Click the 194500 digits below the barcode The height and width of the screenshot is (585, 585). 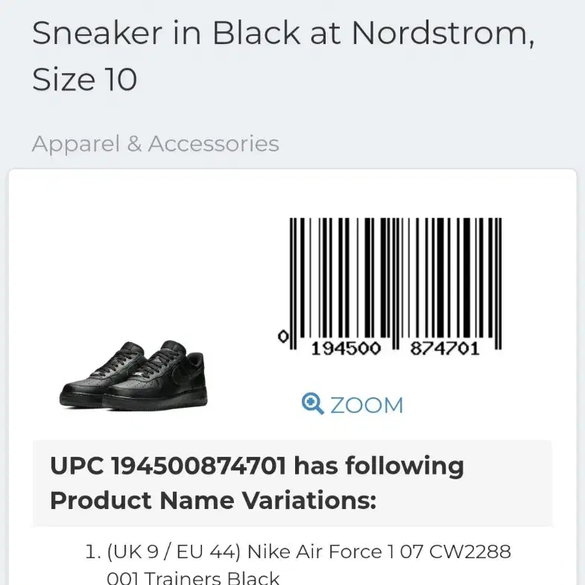(x=346, y=349)
